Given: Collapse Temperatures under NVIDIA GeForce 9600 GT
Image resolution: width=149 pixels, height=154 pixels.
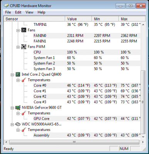Looking at the screenshot, I should point(18,114).
